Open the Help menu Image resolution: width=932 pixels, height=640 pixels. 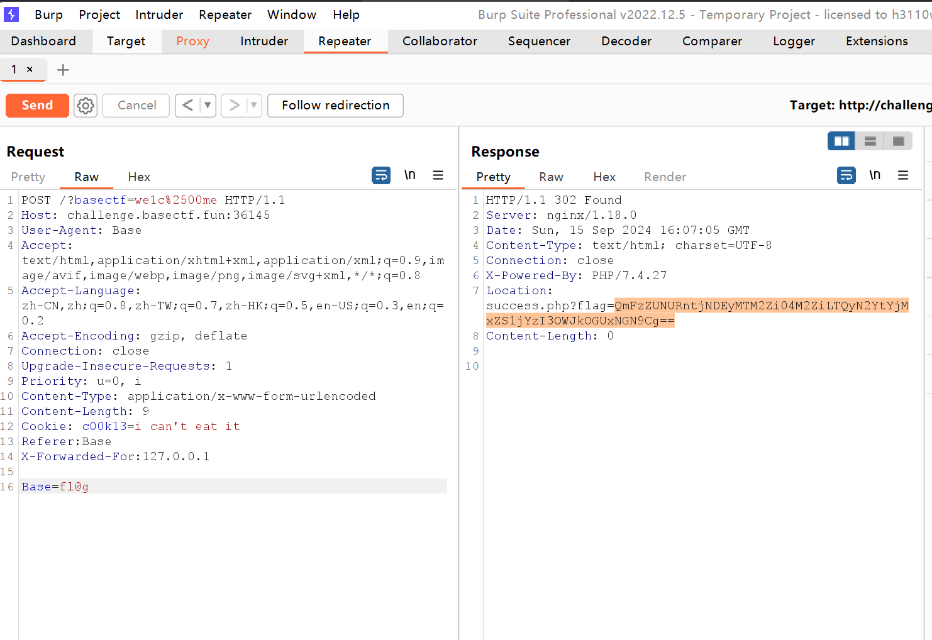(x=347, y=14)
